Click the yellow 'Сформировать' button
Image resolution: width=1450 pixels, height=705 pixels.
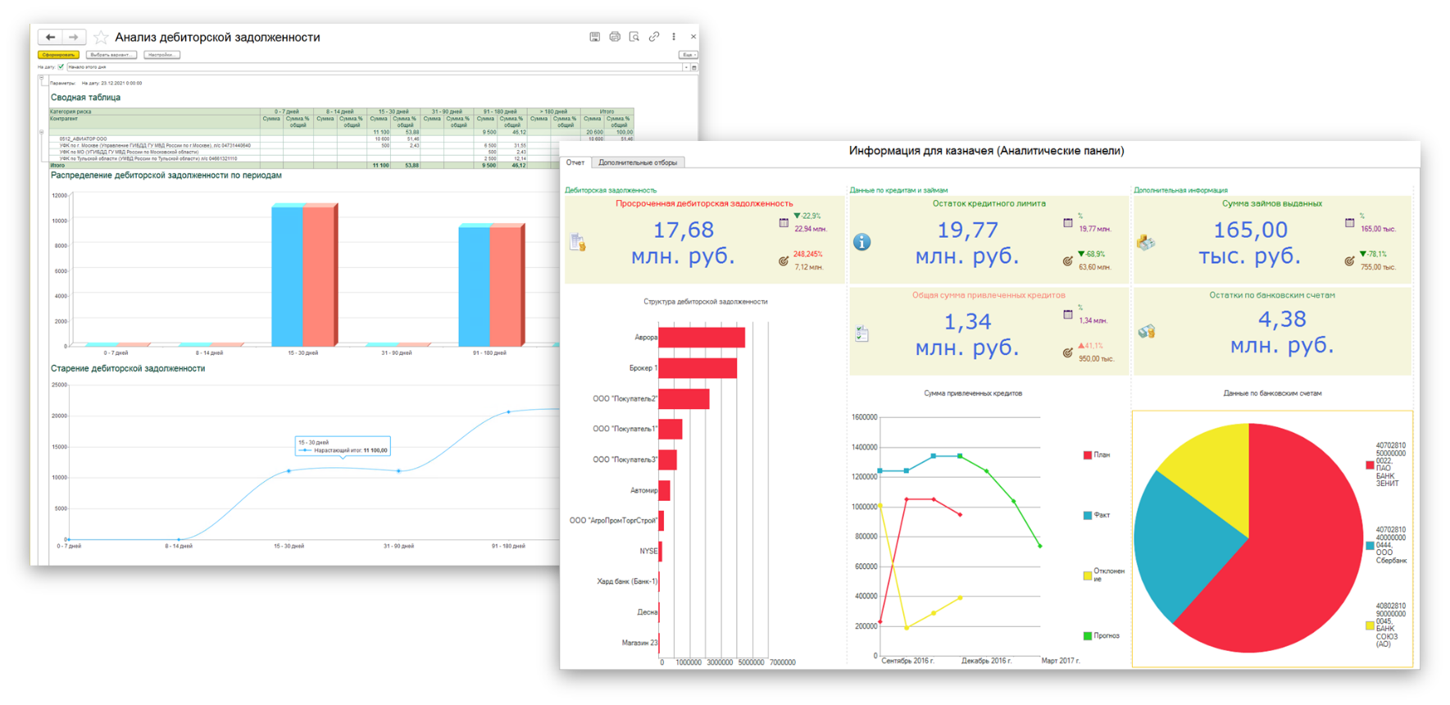click(x=58, y=55)
